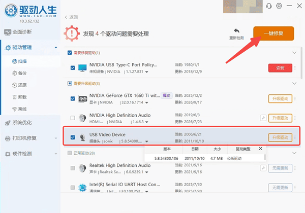
Task: Toggle the 需要修复驱动(1) group checkbox
Action: click(70, 53)
